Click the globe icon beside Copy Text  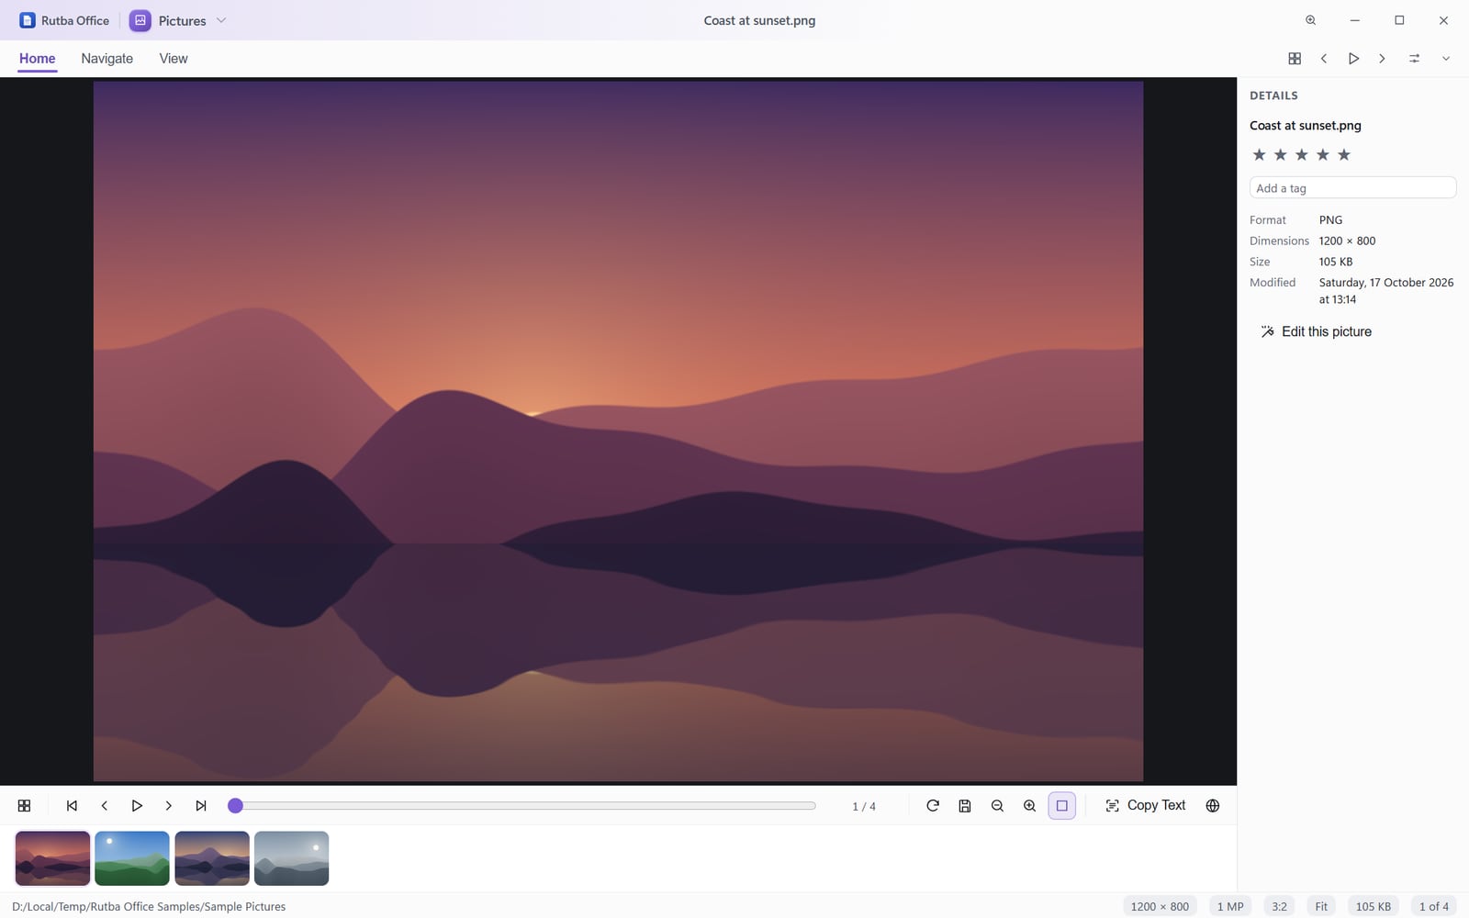pos(1213,806)
